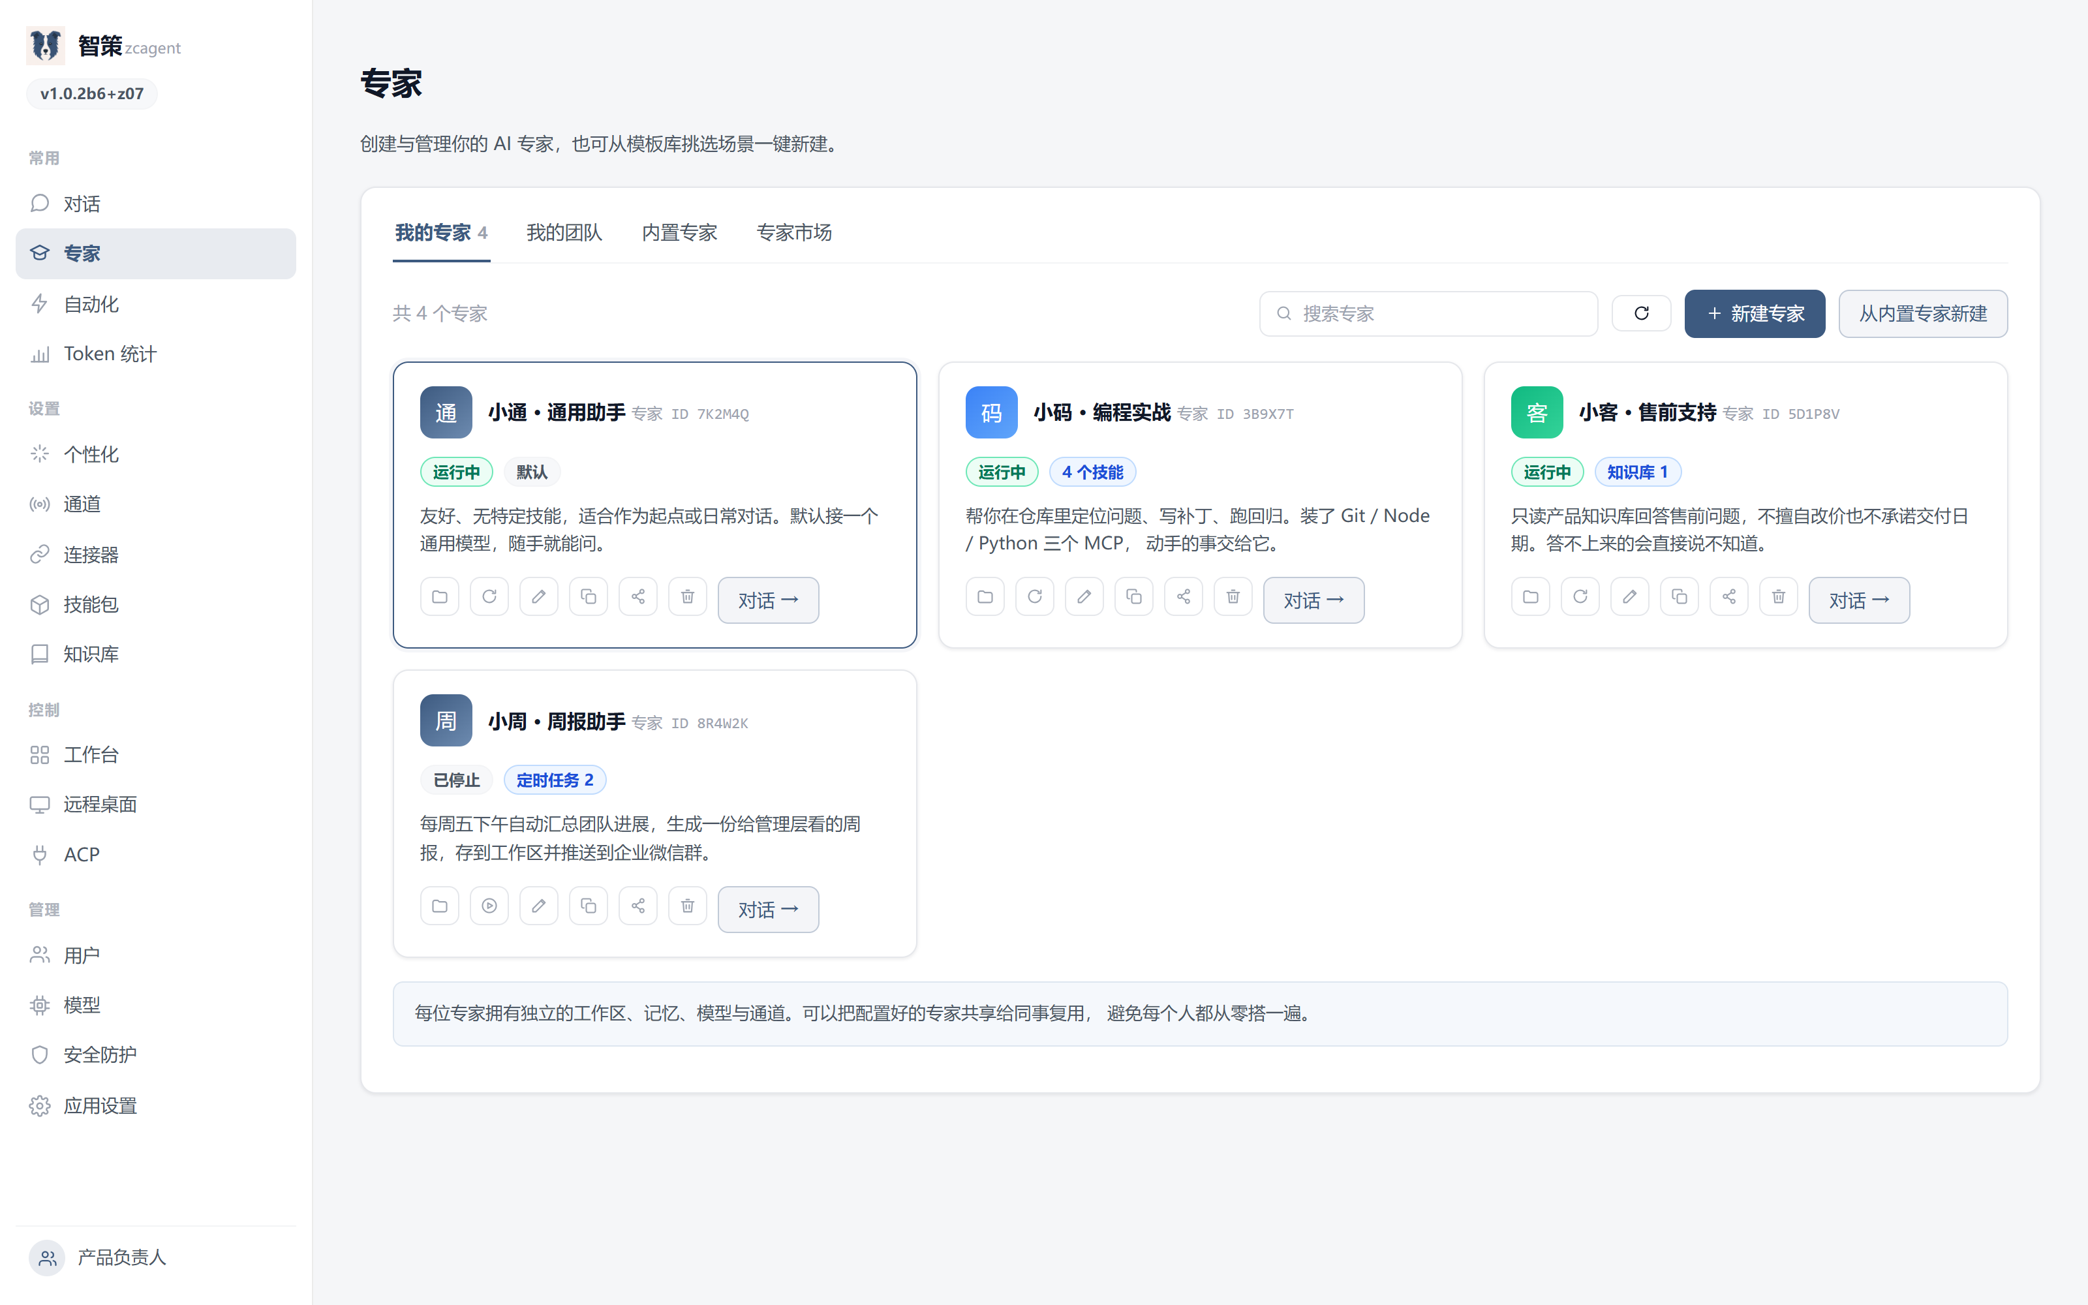Restart the 小客·售前支持 expert
The width and height of the screenshot is (2088, 1305).
coord(1580,596)
